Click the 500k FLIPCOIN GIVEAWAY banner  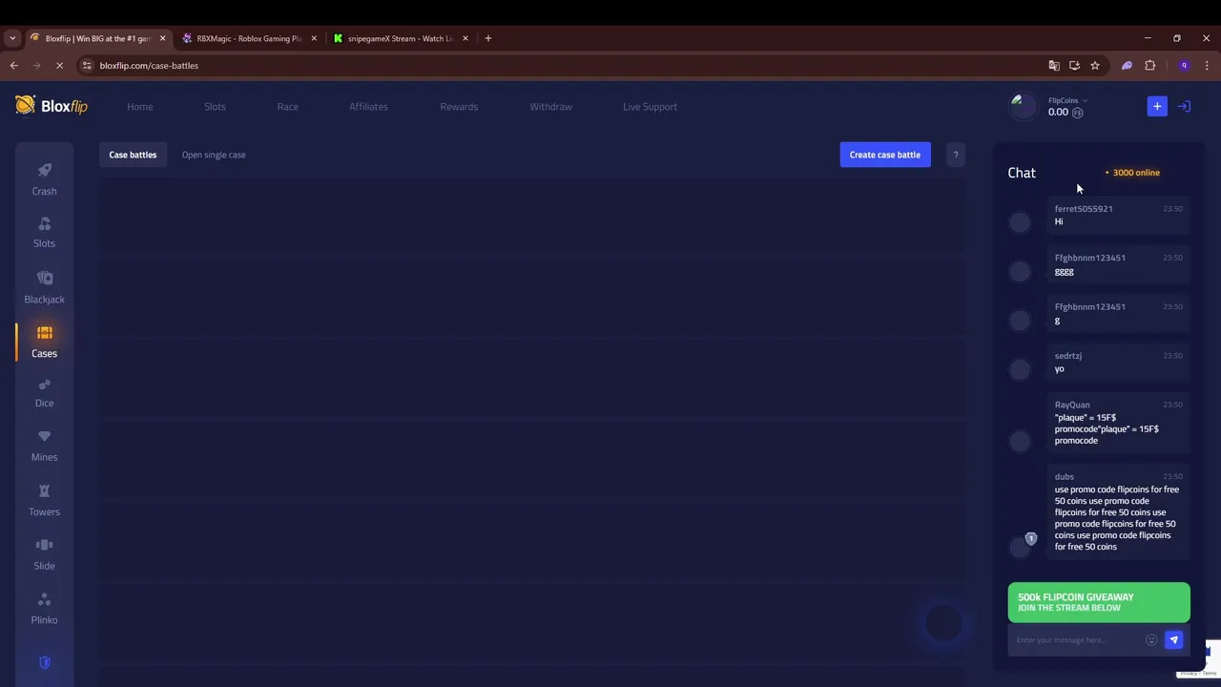click(x=1099, y=602)
